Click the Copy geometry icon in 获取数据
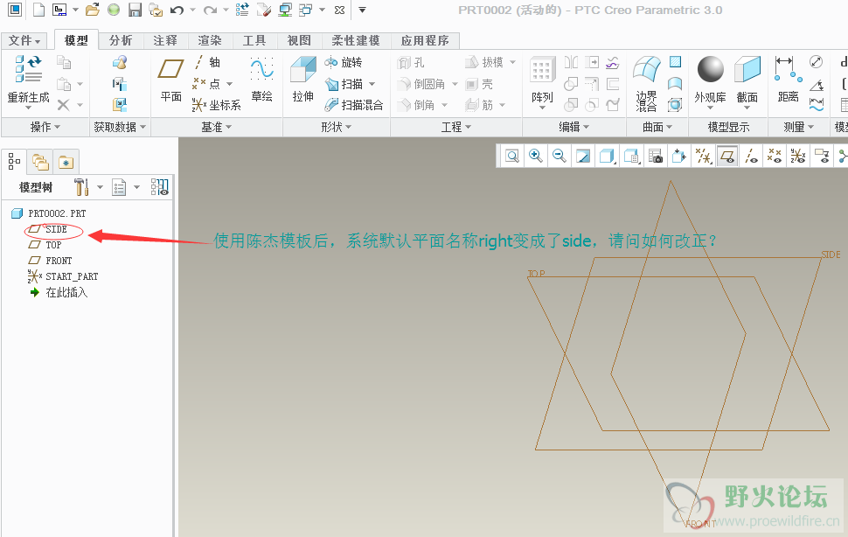This screenshot has width=848, height=537. (x=120, y=84)
